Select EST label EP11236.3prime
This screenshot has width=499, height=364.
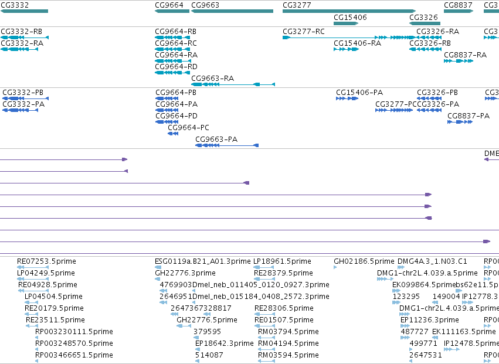(430, 320)
